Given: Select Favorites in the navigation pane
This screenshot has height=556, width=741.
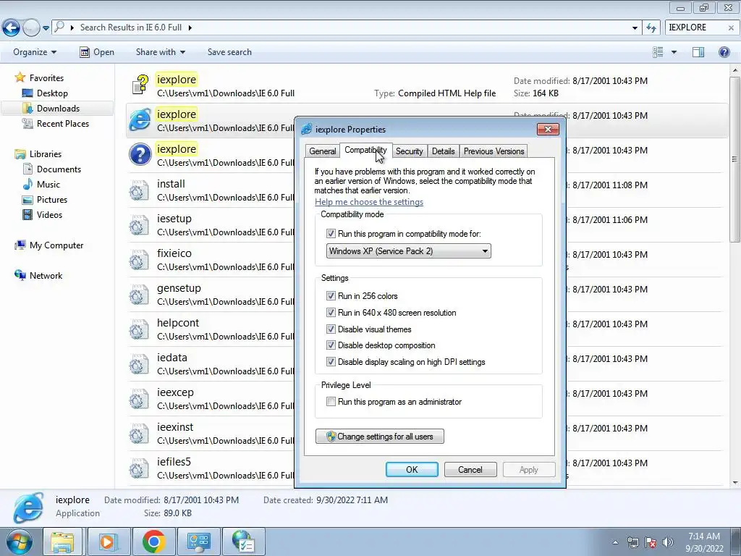Looking at the screenshot, I should tap(46, 78).
